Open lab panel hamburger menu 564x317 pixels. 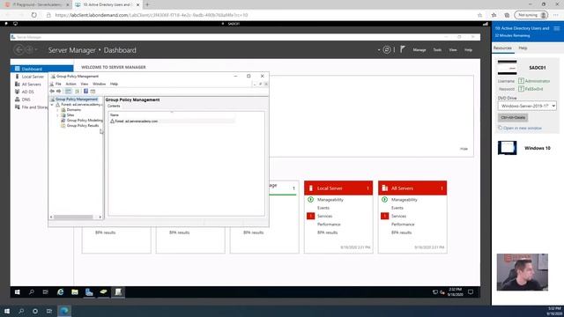(x=556, y=28)
